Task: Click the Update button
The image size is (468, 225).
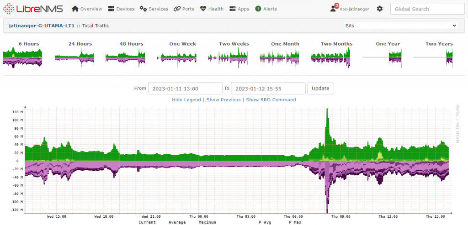Action: [320, 88]
